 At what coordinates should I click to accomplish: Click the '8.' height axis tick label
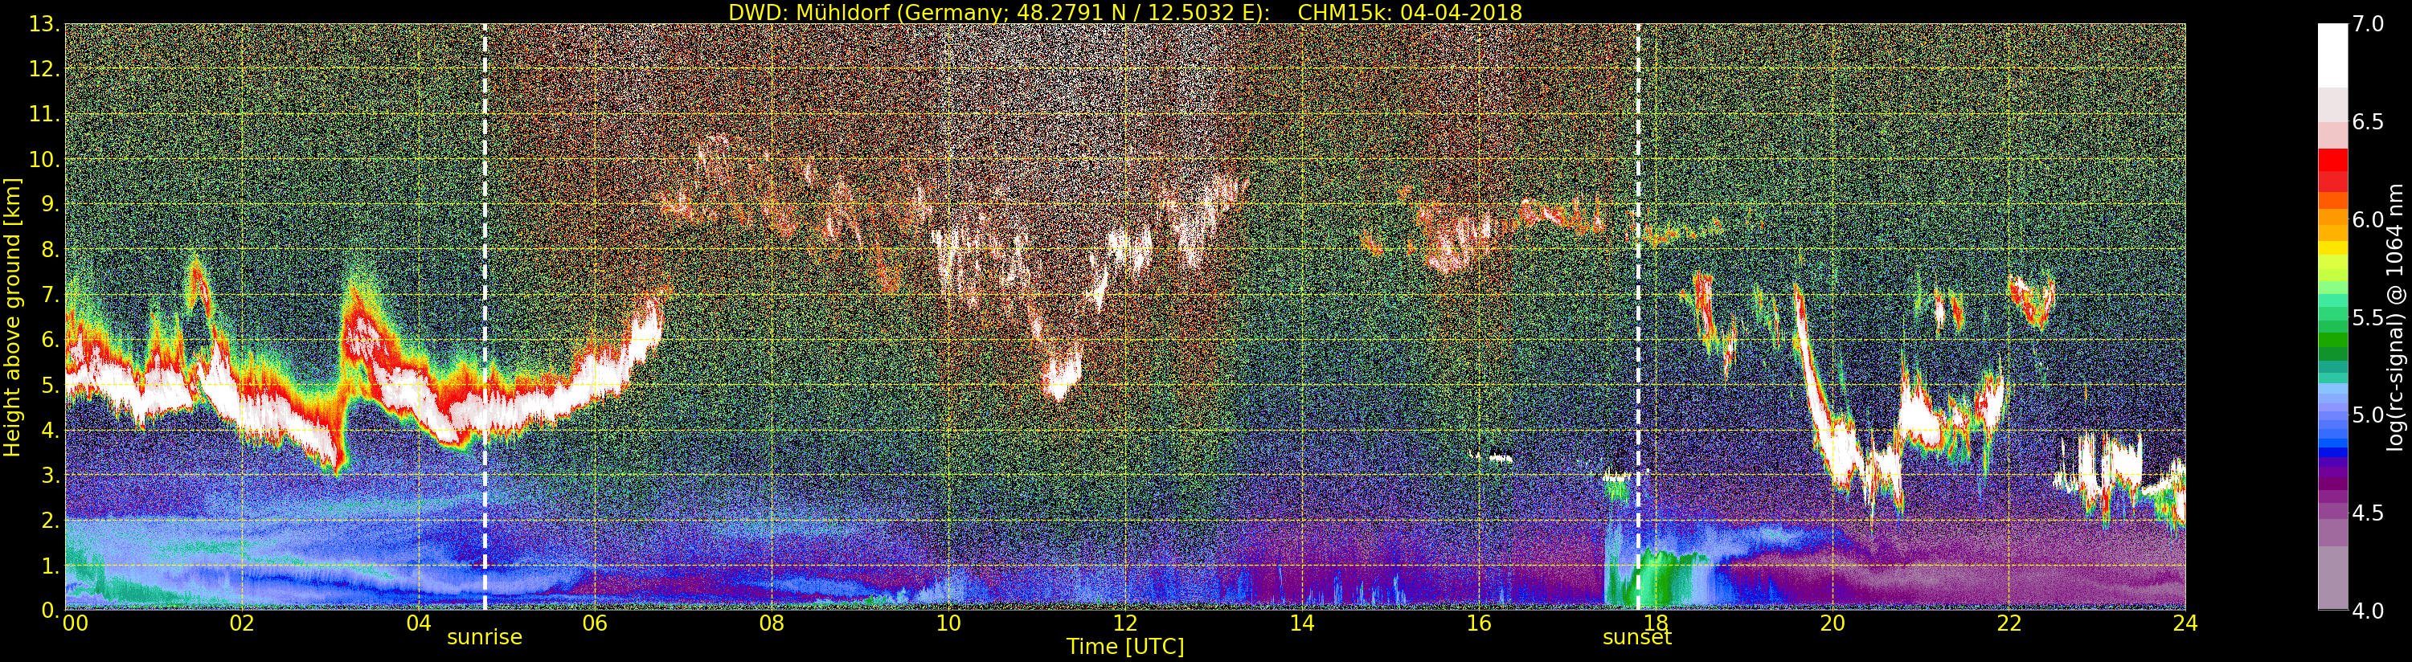pyautogui.click(x=51, y=250)
